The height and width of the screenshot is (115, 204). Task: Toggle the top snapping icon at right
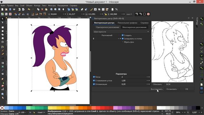pos(201,19)
